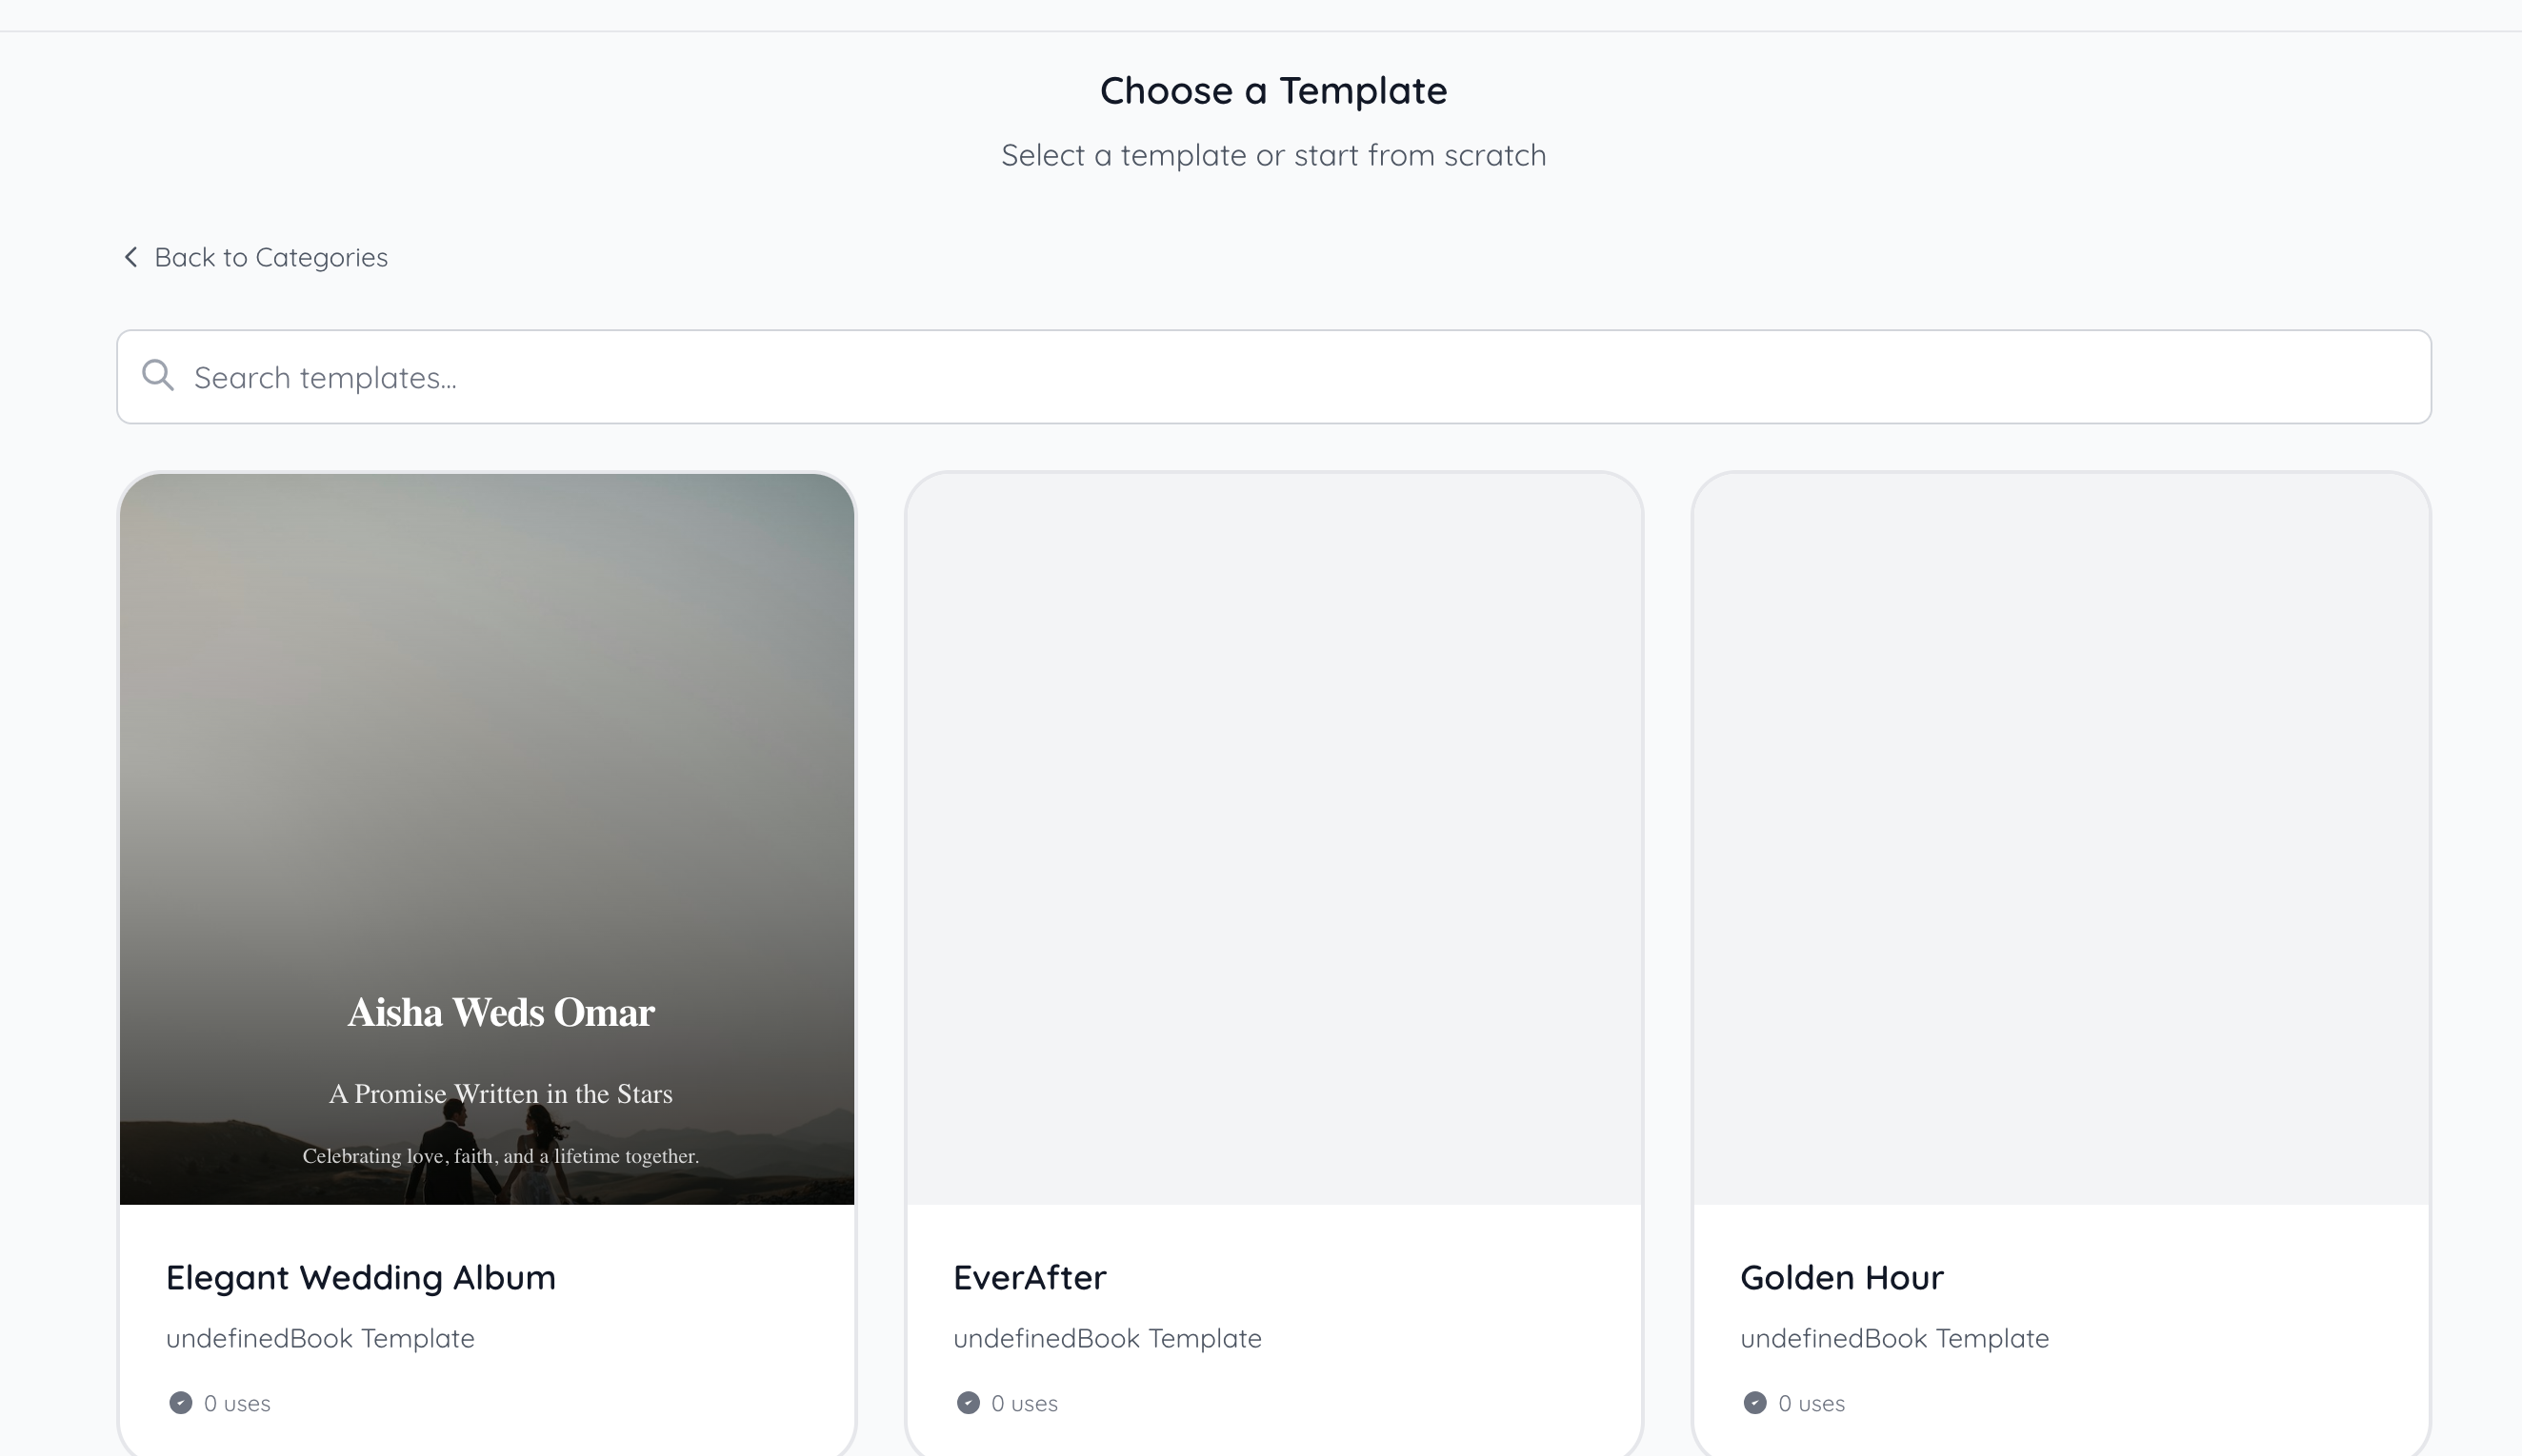2522x1456 pixels.
Task: Click 0 uses text under Golden Hour
Action: pyautogui.click(x=1811, y=1404)
